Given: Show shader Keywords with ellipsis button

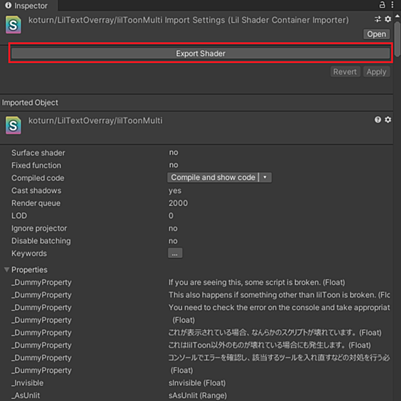Looking at the screenshot, I should (175, 253).
